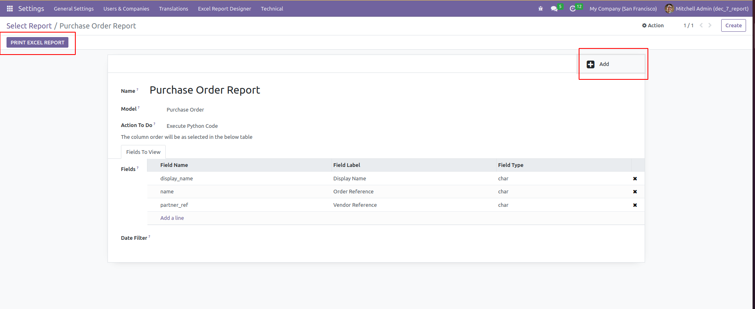Open the General Settings menu
The height and width of the screenshot is (309, 755).
pos(74,9)
